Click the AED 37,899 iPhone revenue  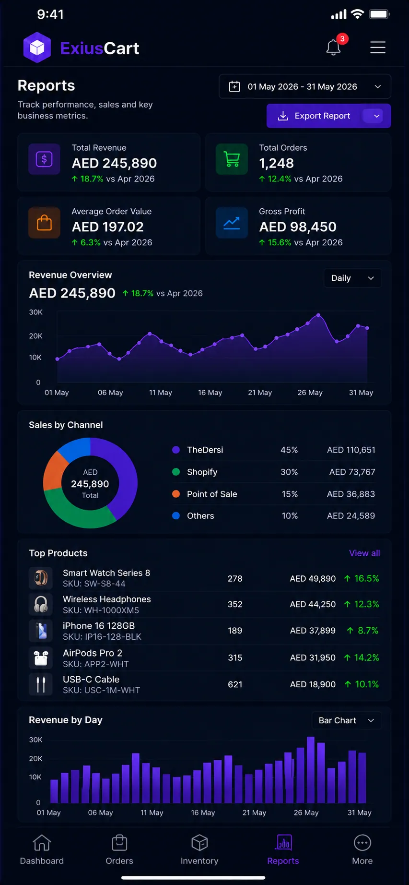[x=313, y=630]
